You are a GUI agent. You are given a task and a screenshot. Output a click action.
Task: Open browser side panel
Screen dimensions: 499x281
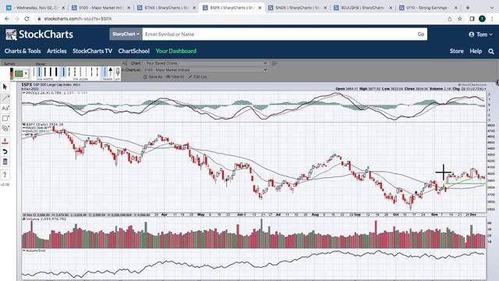(x=472, y=19)
